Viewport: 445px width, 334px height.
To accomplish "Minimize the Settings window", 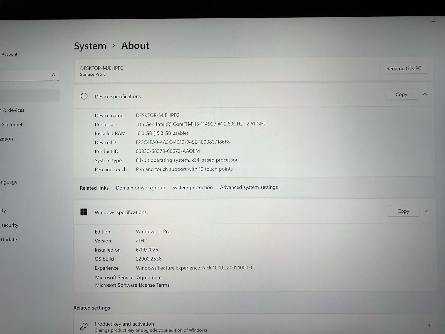I will pos(433,22).
